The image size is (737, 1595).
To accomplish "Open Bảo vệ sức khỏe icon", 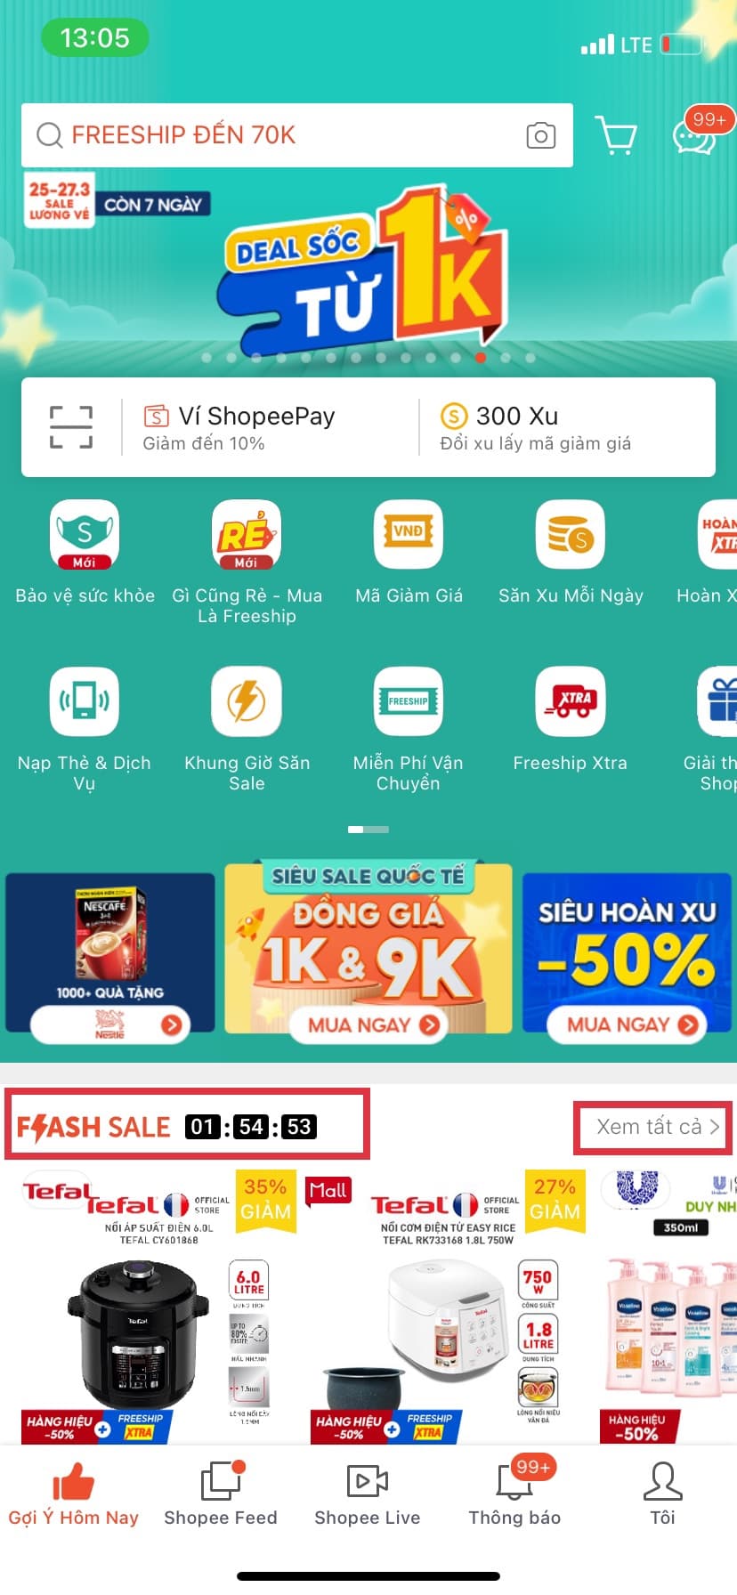I will pyautogui.click(x=85, y=534).
